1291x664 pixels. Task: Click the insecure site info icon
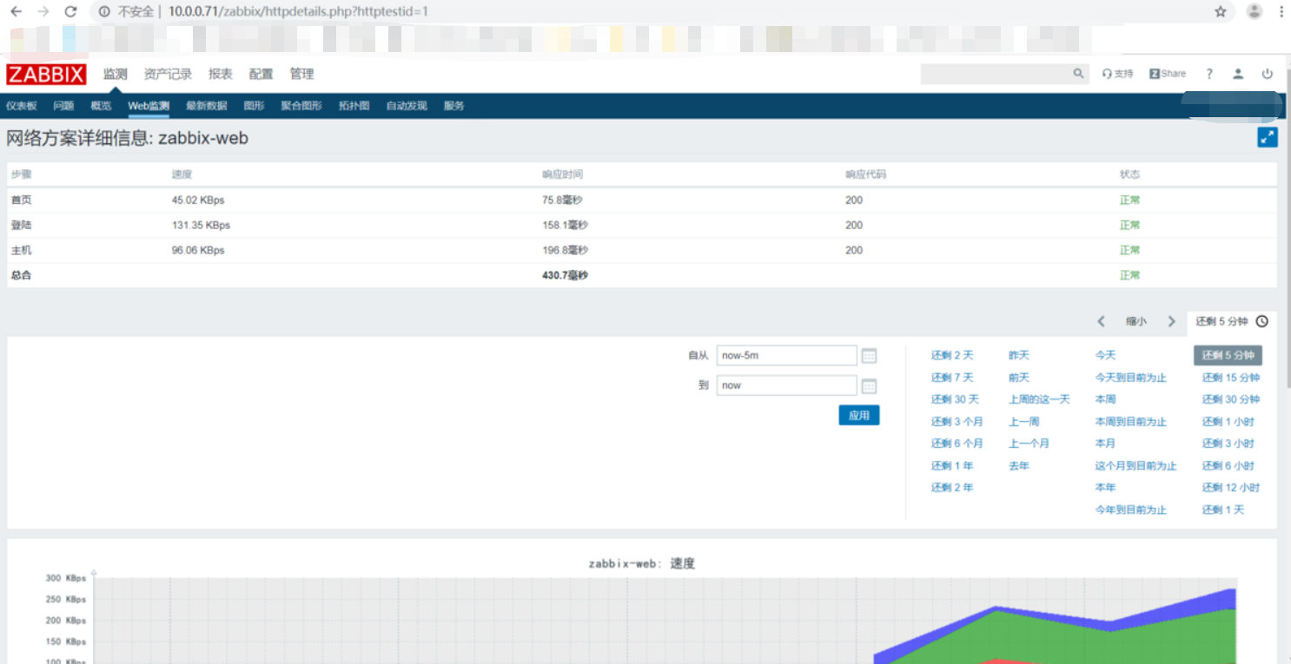[x=104, y=11]
